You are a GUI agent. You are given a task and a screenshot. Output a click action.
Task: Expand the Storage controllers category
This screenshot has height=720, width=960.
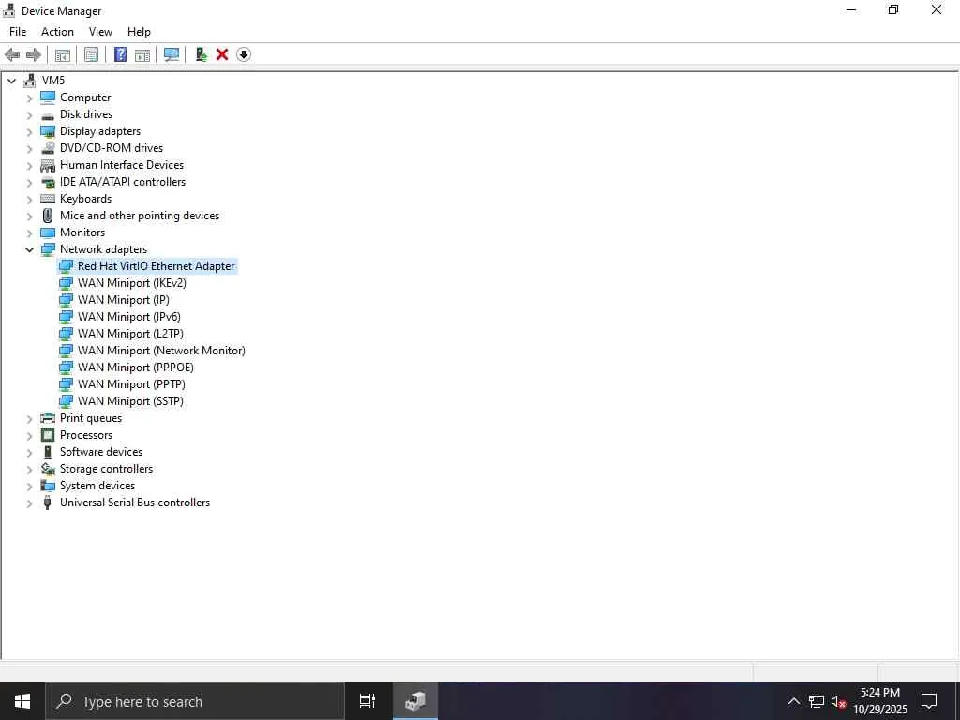click(x=29, y=469)
